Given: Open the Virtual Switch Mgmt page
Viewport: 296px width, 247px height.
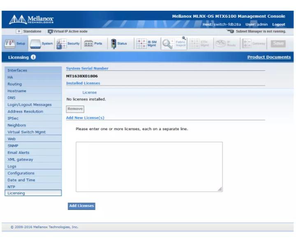Looking at the screenshot, I should (33, 132).
